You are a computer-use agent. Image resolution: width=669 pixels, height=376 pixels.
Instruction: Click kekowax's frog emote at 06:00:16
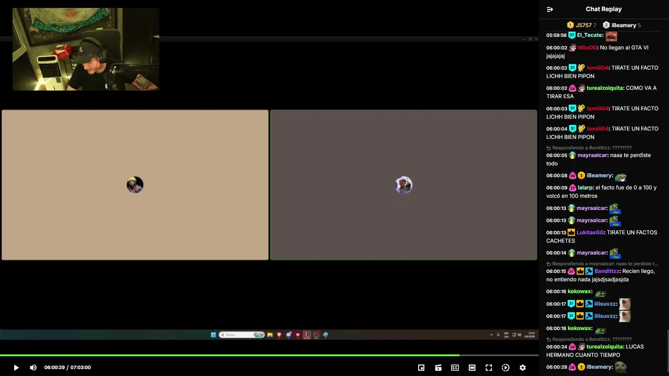coord(601,293)
